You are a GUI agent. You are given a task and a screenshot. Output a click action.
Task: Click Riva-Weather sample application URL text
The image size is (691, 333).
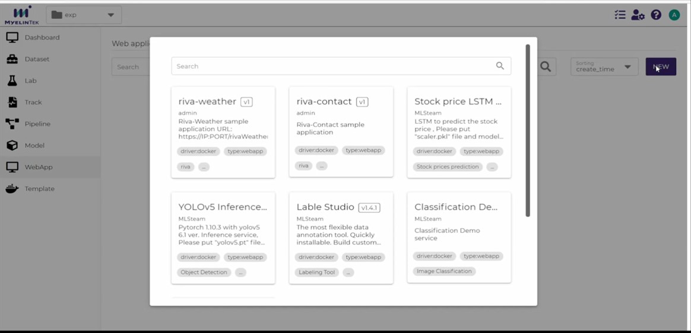(223, 129)
